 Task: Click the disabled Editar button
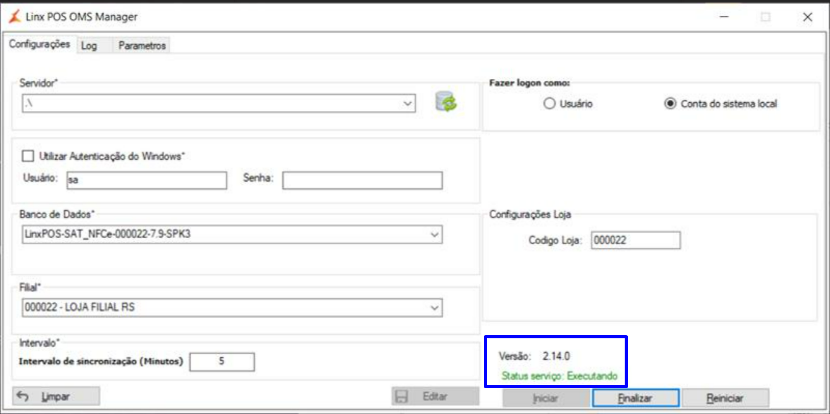(435, 396)
